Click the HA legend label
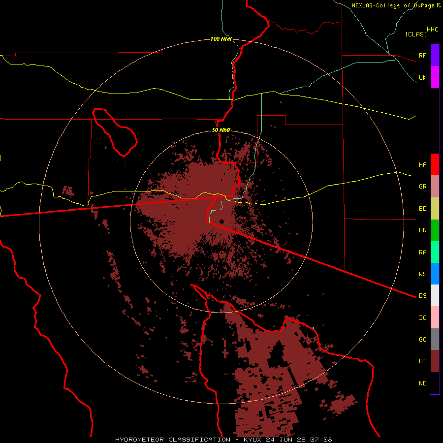This screenshot has height=443, width=443. (422, 165)
